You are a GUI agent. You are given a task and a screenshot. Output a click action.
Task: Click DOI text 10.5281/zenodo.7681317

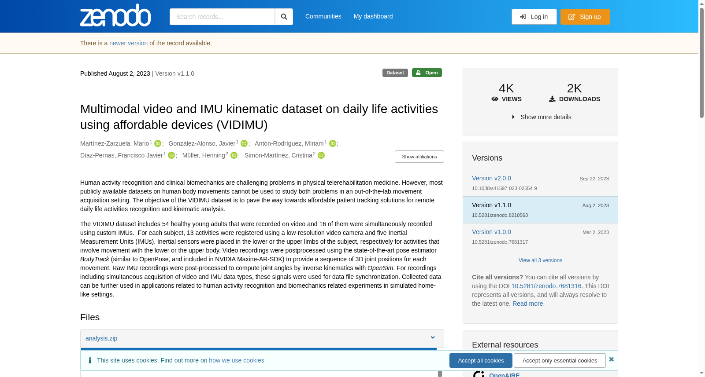(x=500, y=242)
